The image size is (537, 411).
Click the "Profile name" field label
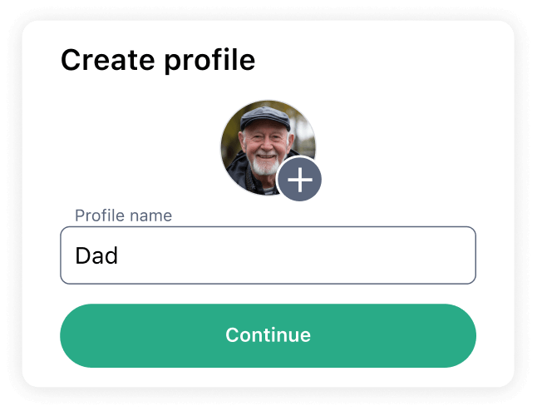point(123,216)
